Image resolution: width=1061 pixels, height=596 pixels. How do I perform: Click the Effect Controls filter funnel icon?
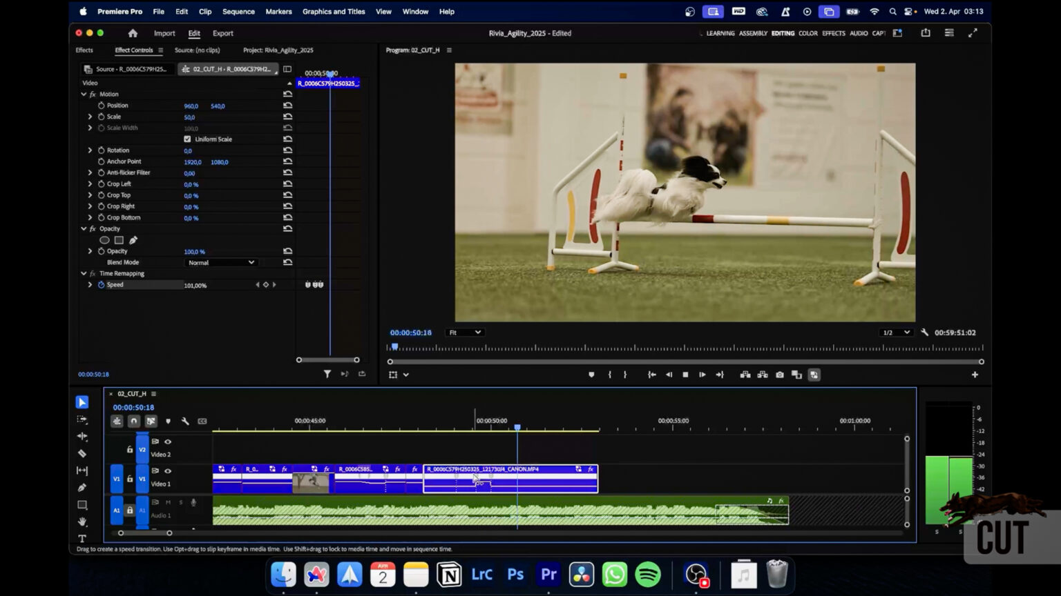coord(327,374)
